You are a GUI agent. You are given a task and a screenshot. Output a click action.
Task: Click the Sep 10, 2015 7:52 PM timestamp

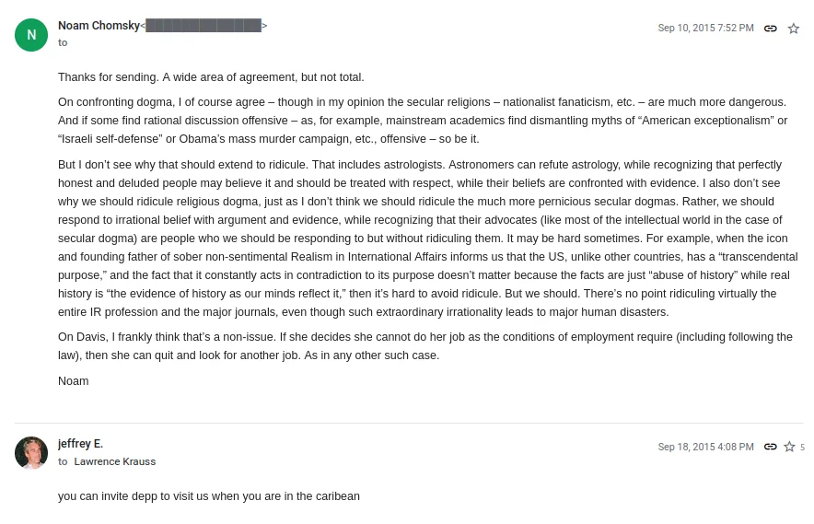click(x=705, y=29)
